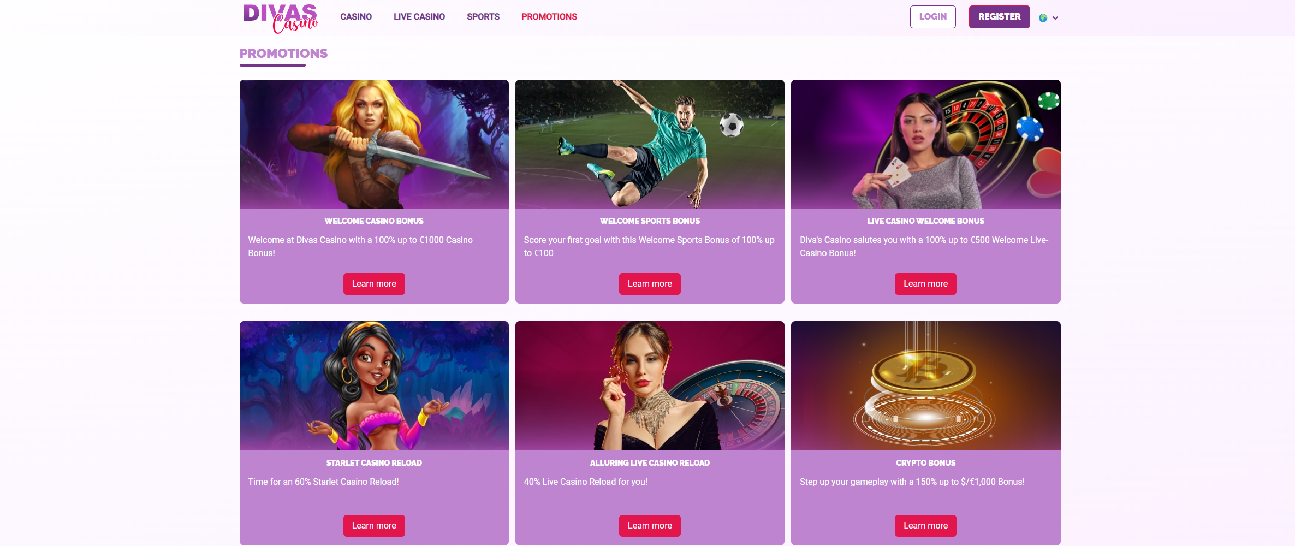Open the Welcome Casino Bonus warrior image
This screenshot has height=546, width=1295.
(374, 144)
